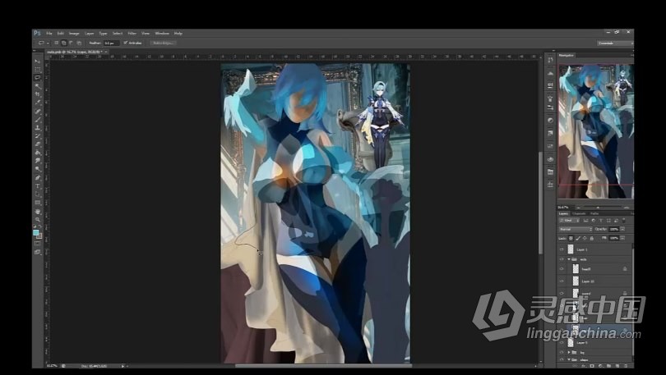Select the Crop tool
Screen dimensions: 666x375
tap(37, 94)
